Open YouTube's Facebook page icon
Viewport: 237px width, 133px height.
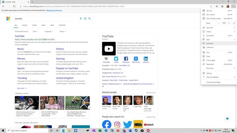126,59
